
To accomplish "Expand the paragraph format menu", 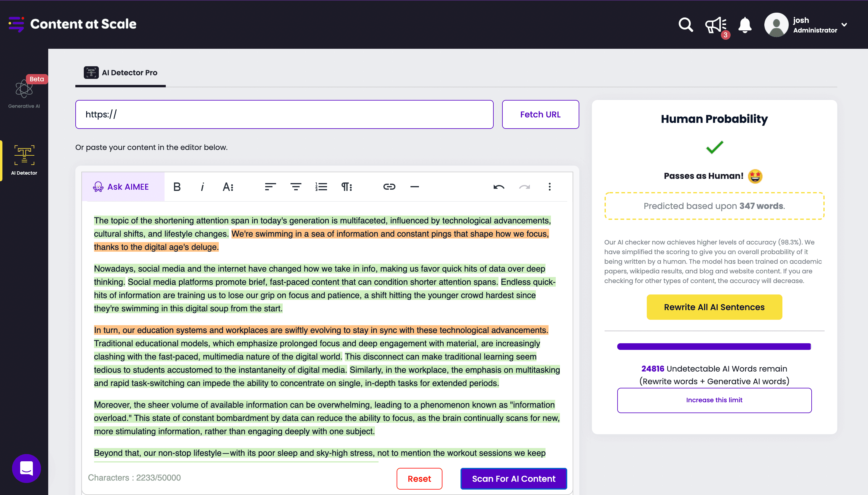I will [346, 187].
